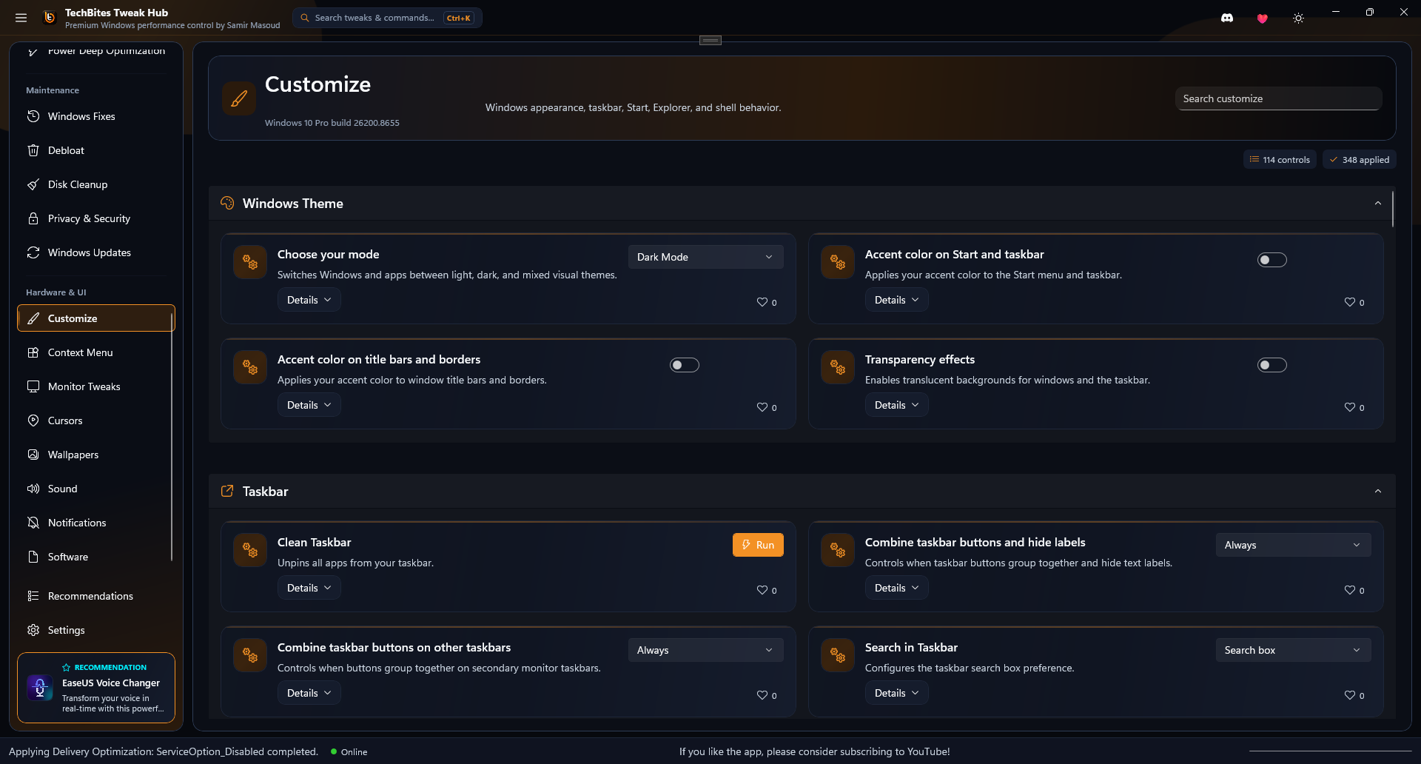The height and width of the screenshot is (764, 1421).
Task: Open the hamburger menu icon
Action: (21, 18)
